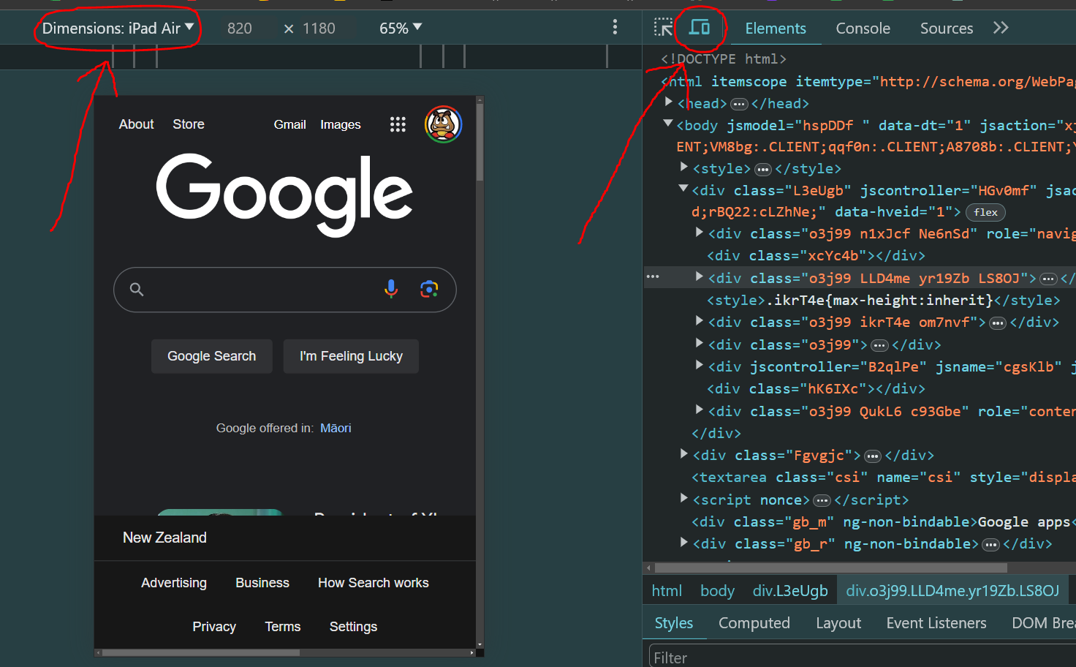1076x667 pixels.
Task: Open the Privacy footer link
Action: pyautogui.click(x=214, y=627)
